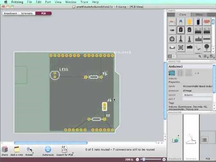Click the Schematic thumbnail in Navigator

pyautogui.click(x=191, y=137)
